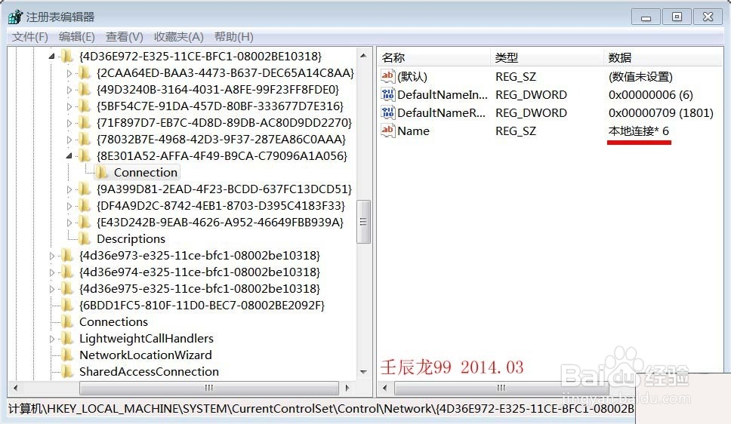
Task: Expand the {4d36e975-e325-11ce-bfc1-08002be10318} key
Action: pos(52,289)
